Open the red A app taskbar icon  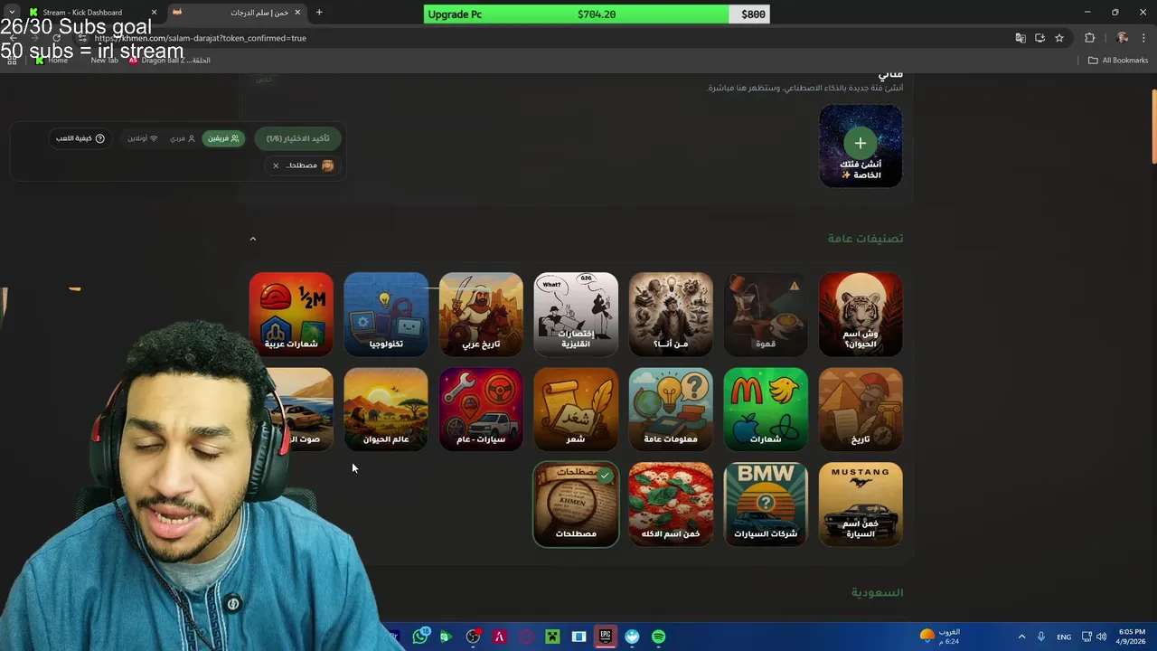click(499, 637)
